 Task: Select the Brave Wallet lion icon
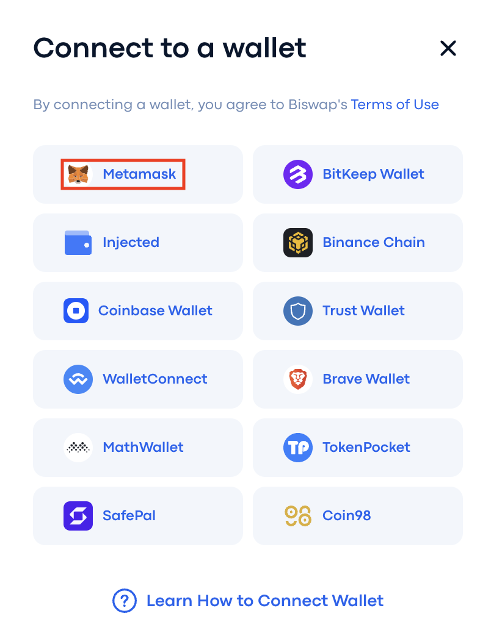point(298,379)
